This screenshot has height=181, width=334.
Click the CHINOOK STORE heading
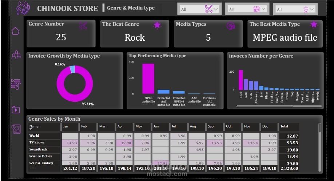click(x=68, y=8)
